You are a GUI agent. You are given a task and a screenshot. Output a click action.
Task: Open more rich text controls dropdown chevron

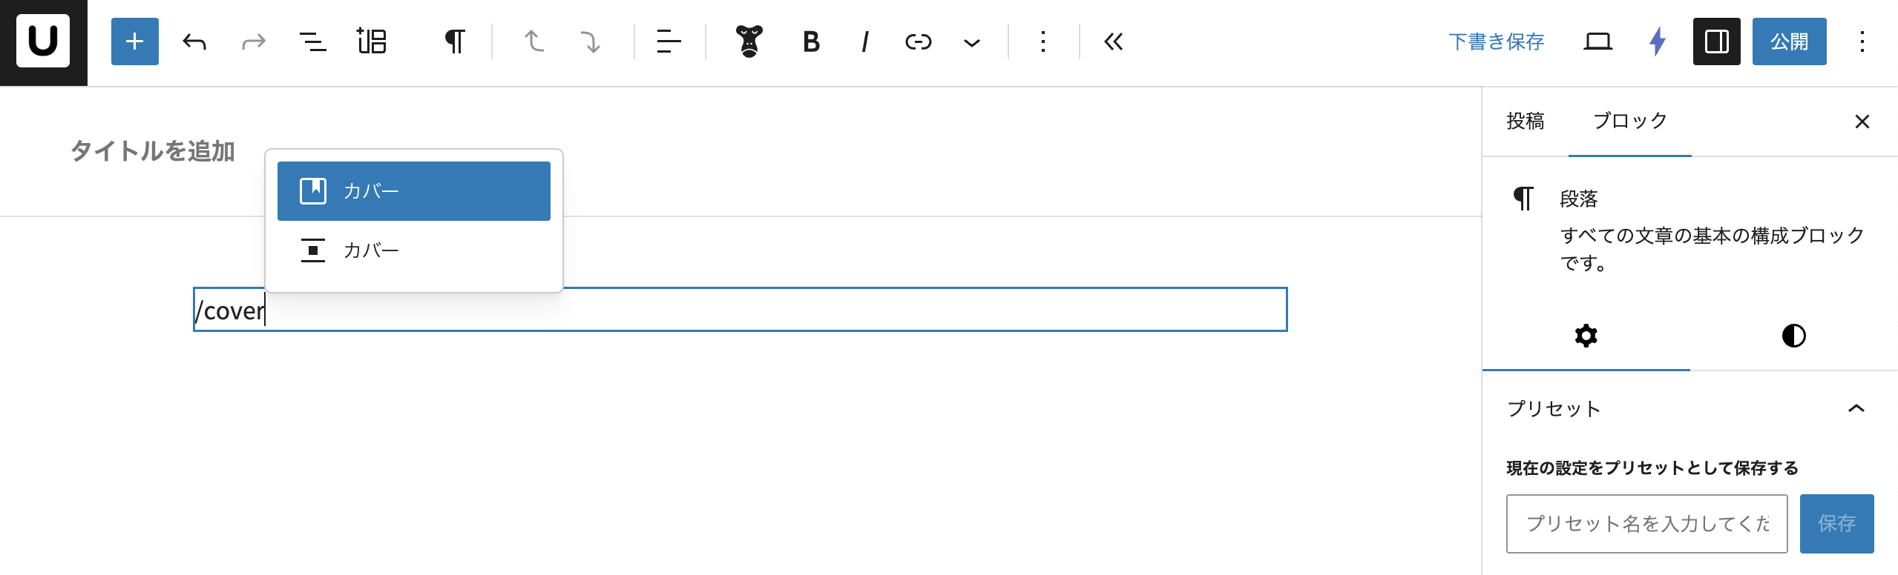[971, 42]
